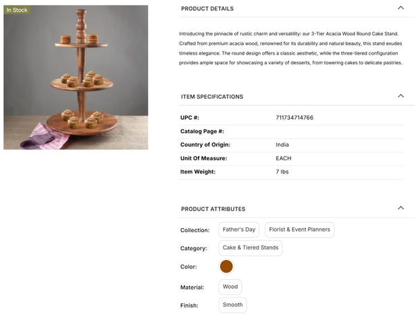Screen dimensions: 415x320
Task: Click the In Stock badge
Action: 17,10
